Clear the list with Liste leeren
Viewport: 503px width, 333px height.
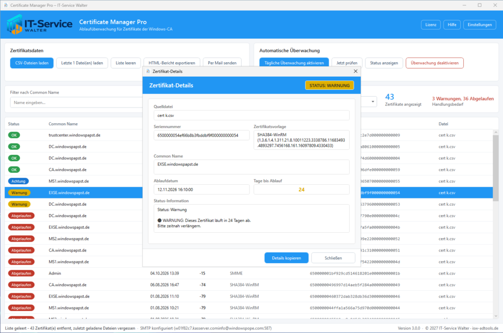(x=126, y=63)
